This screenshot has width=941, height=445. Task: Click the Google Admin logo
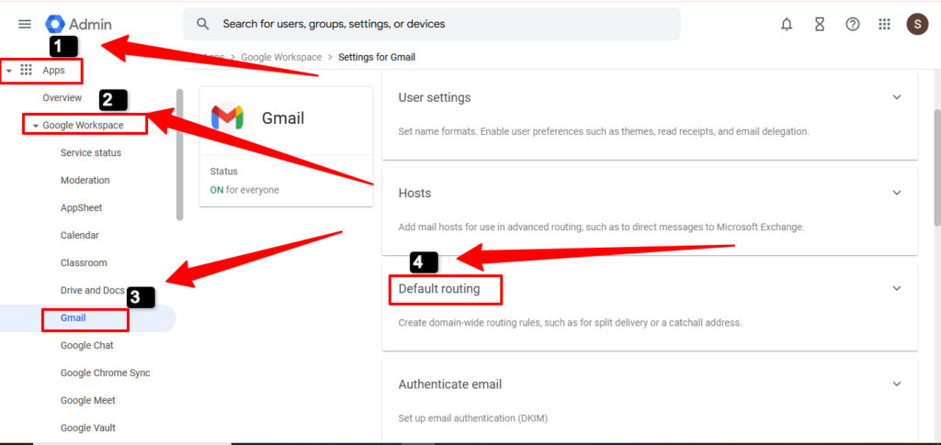pyautogui.click(x=78, y=24)
